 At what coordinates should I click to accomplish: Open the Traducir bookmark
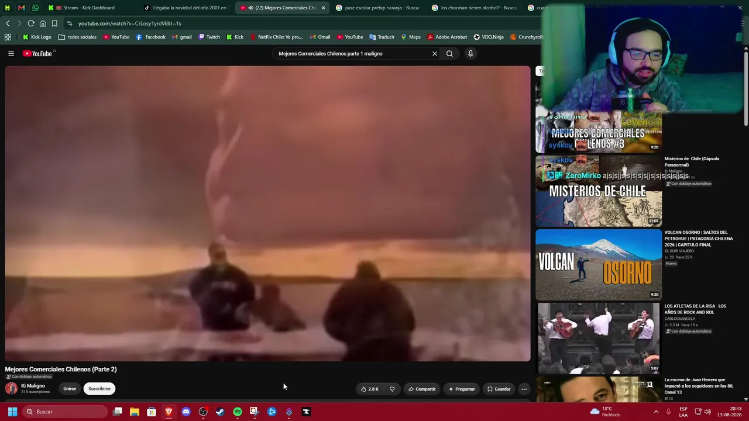tap(382, 37)
